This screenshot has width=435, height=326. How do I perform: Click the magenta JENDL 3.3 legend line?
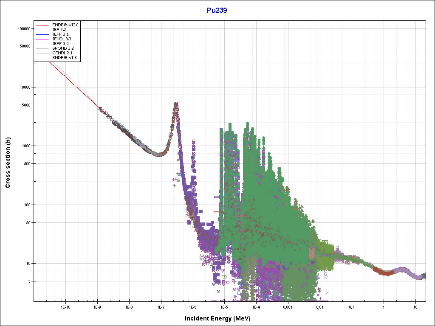(42, 39)
